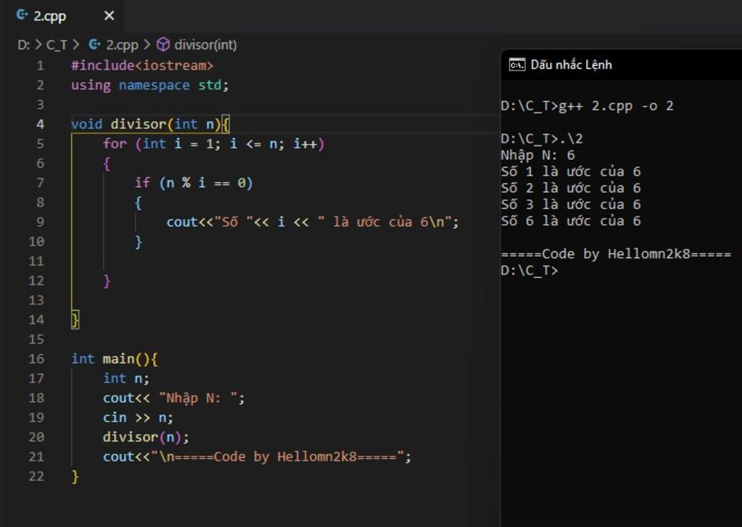The width and height of the screenshot is (742, 527).
Task: Click the cout 'là ước của 6' line
Action: 312,222
